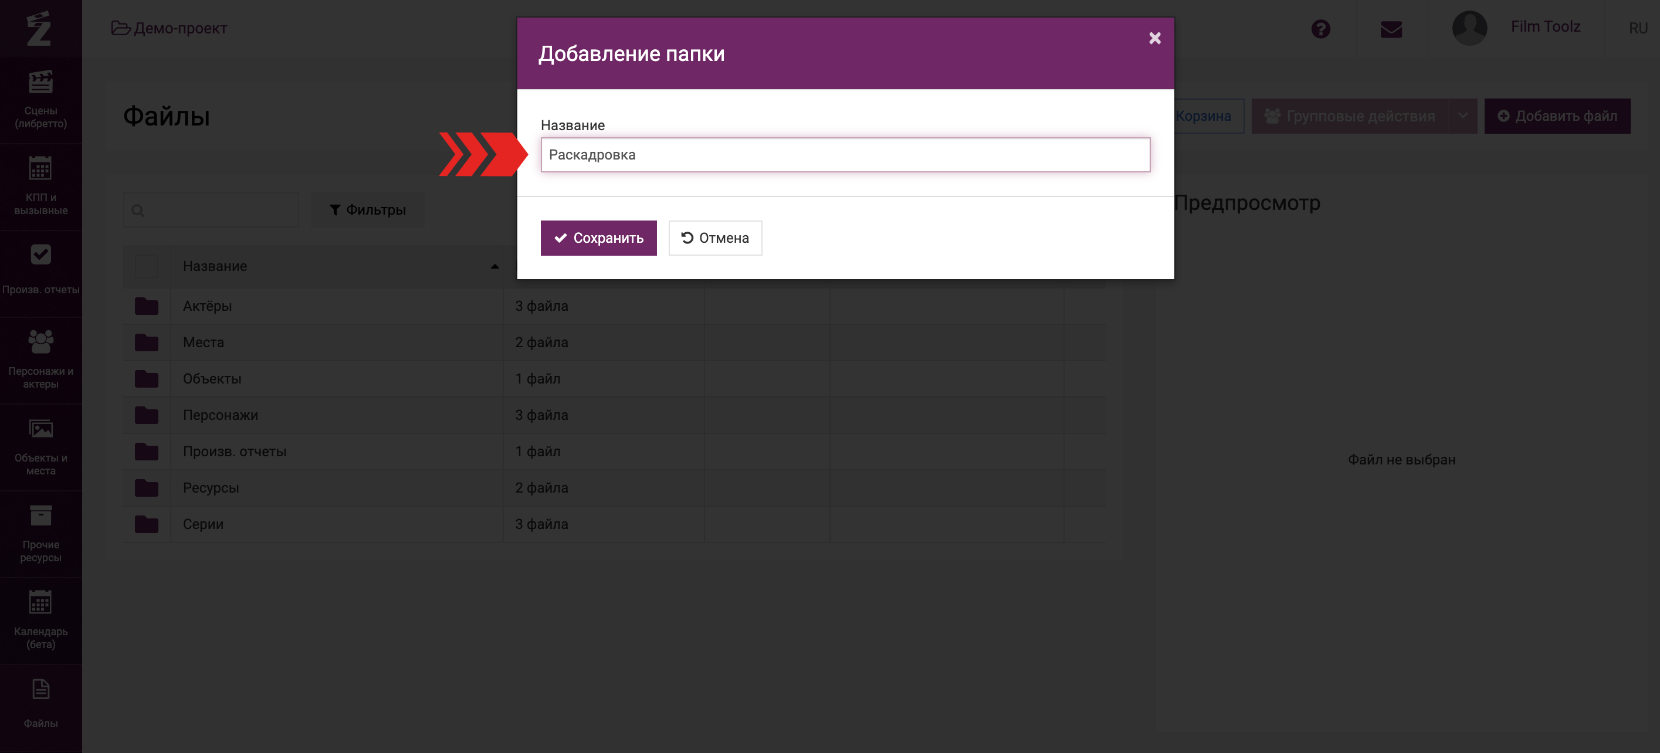Save the new folder with Сохранить
The image size is (1660, 753).
point(598,238)
